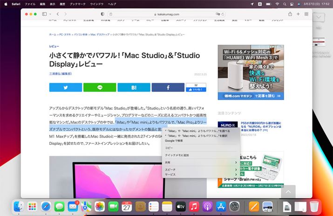333x216 pixels.
Task: Click the reload page icon
Action: click(223, 14)
